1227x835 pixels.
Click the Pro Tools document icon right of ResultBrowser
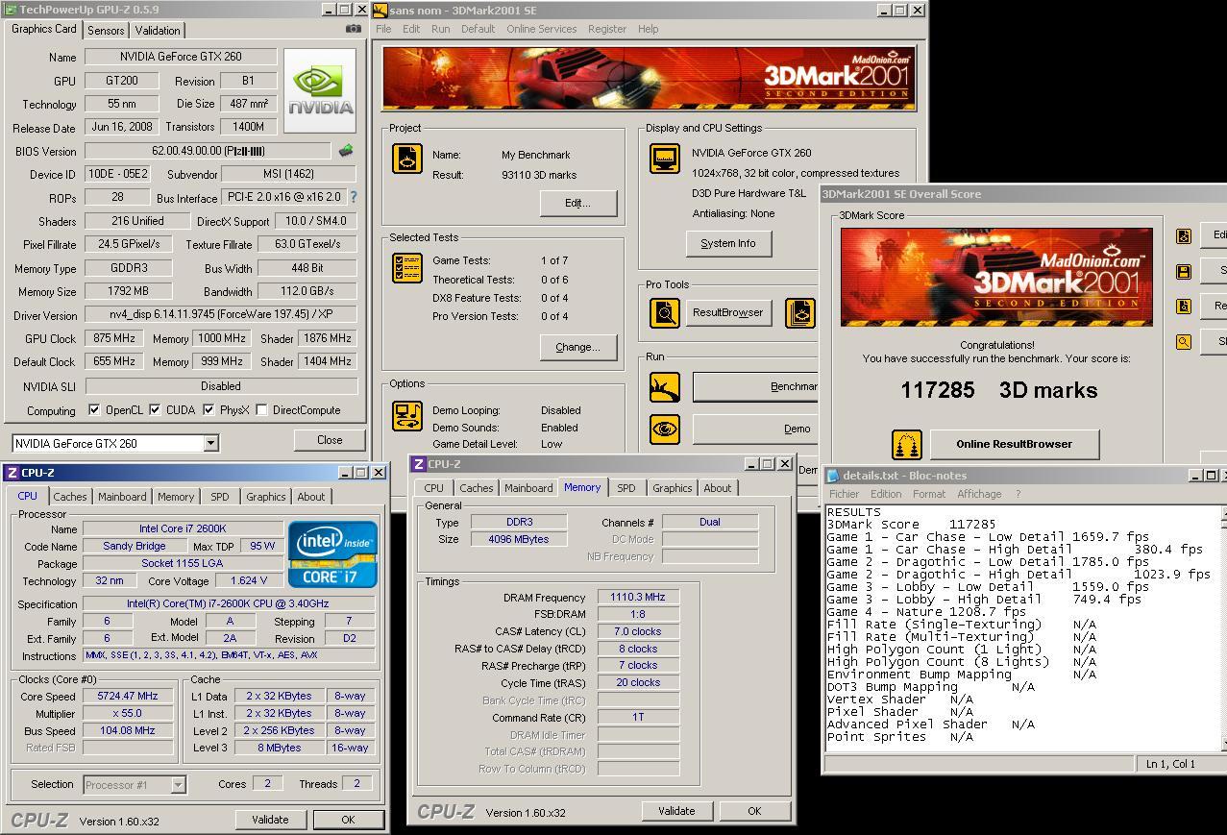pos(799,312)
